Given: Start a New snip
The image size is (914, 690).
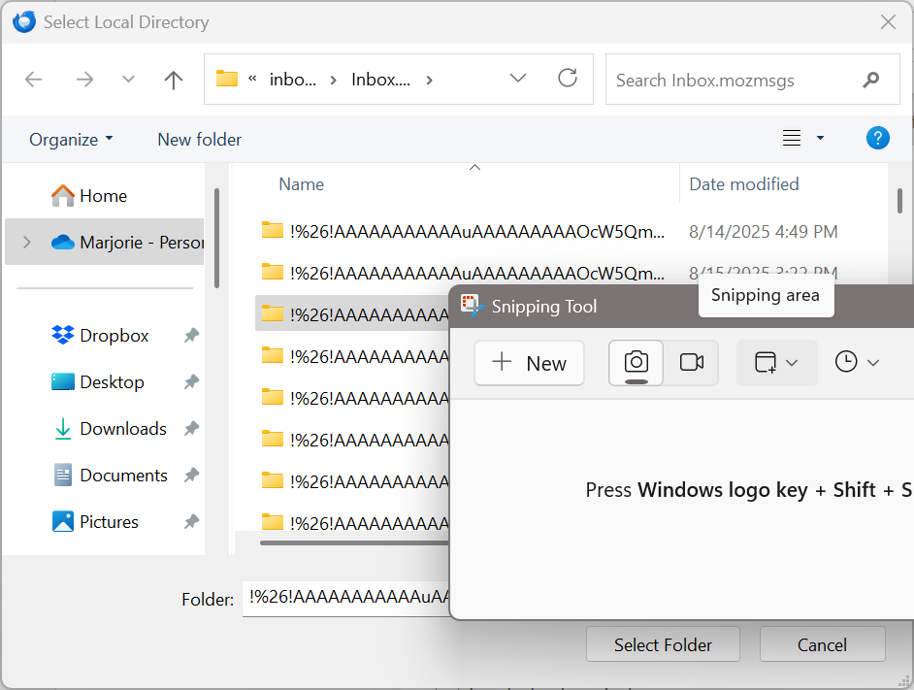Looking at the screenshot, I should 529,363.
